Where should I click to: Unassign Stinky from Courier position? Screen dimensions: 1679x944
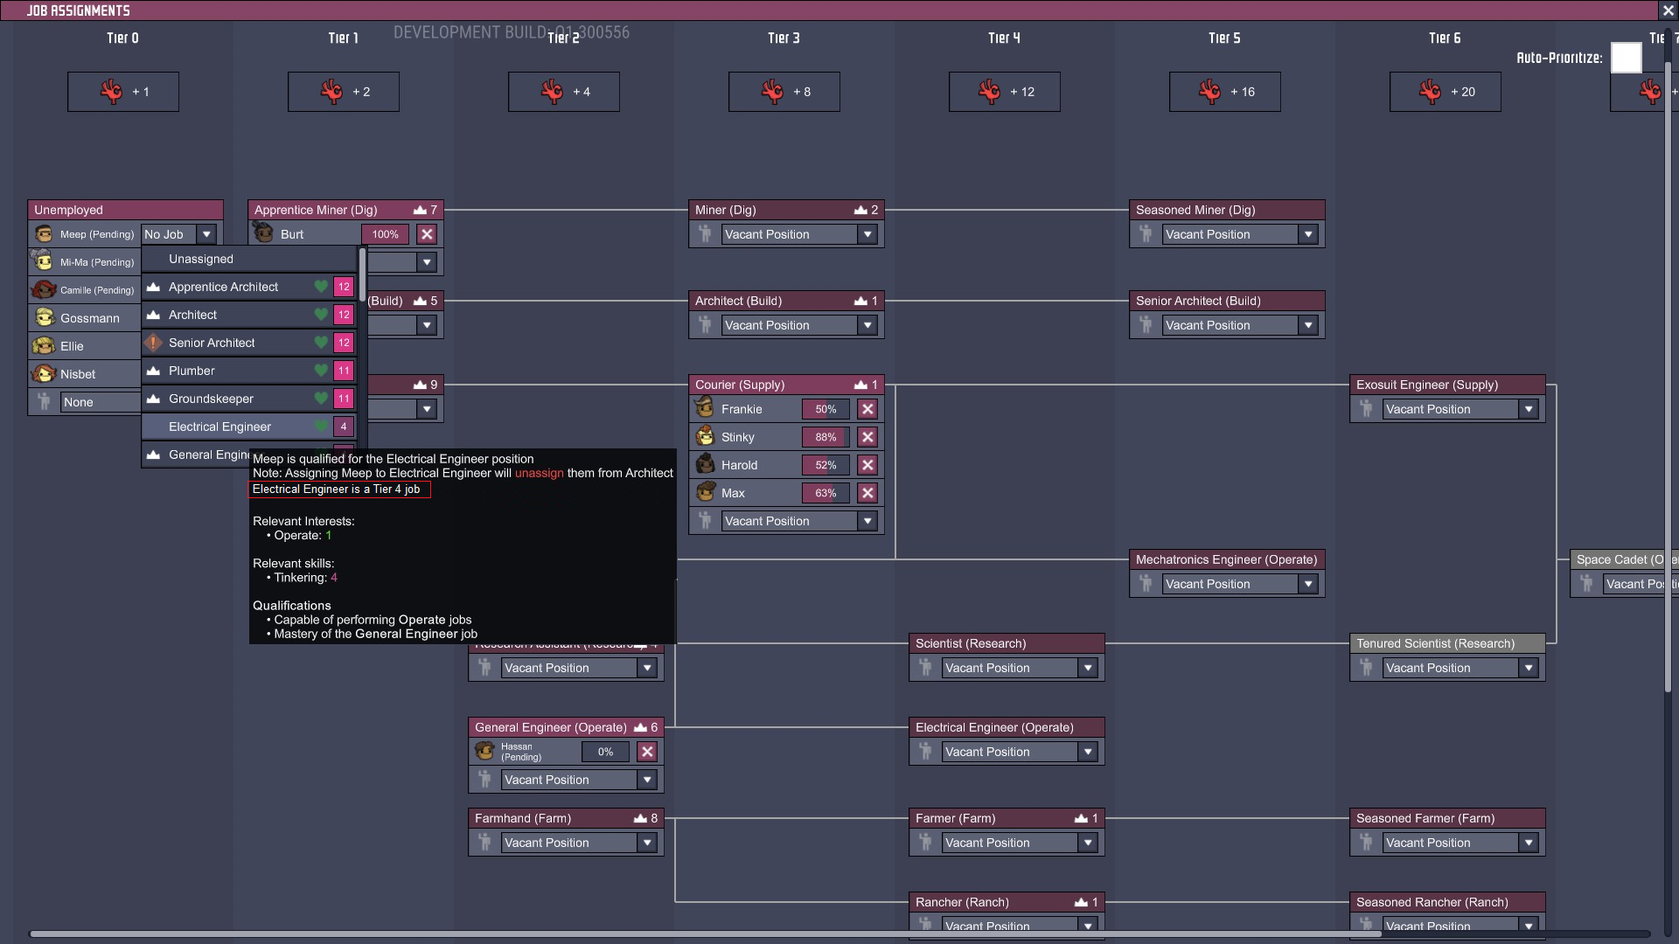tap(867, 437)
